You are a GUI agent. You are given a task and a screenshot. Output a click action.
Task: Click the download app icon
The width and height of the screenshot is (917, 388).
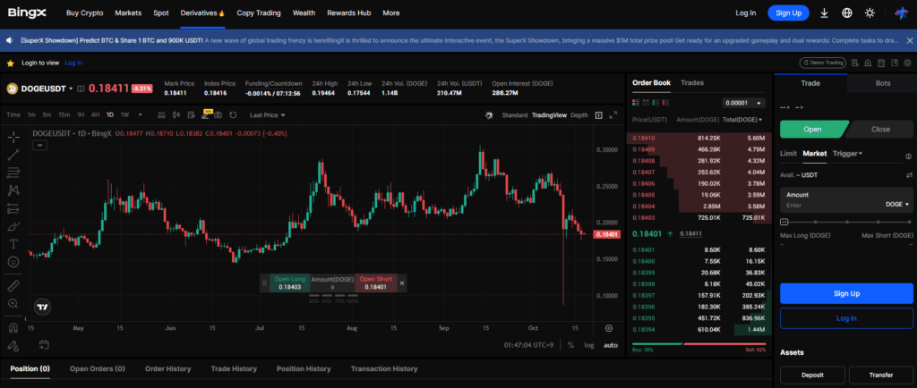(x=824, y=13)
